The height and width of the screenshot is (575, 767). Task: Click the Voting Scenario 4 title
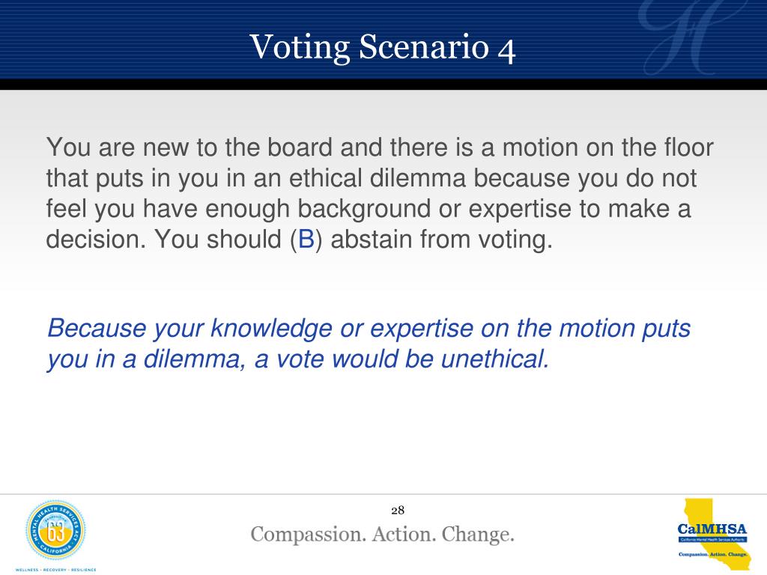click(383, 47)
